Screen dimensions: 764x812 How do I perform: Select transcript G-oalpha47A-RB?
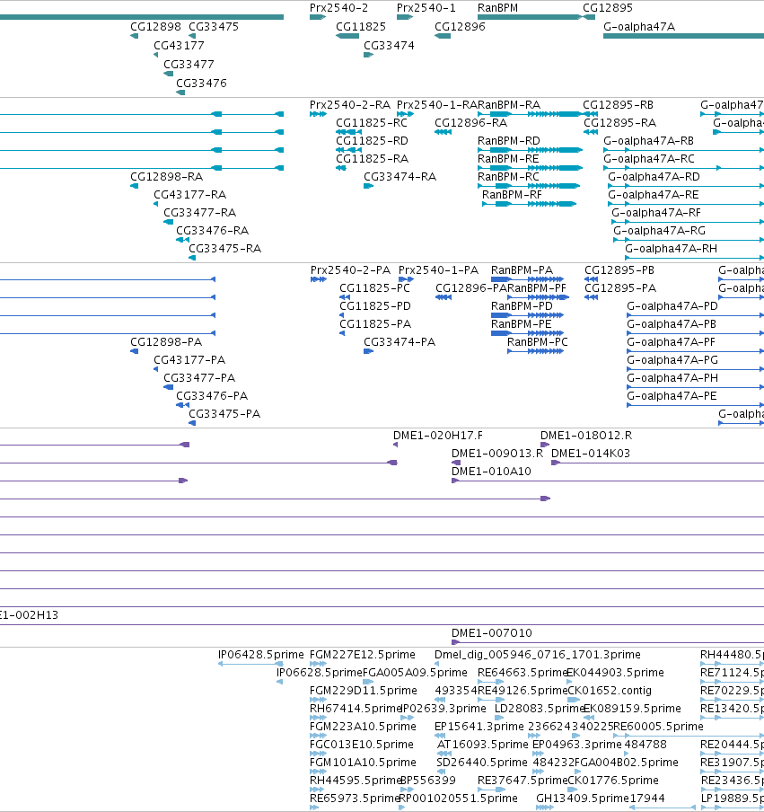click(648, 141)
